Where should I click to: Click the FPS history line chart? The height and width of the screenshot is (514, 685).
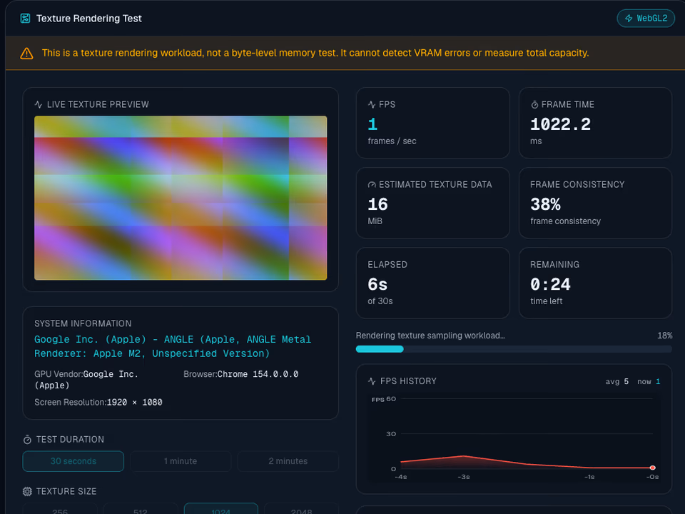(514, 438)
